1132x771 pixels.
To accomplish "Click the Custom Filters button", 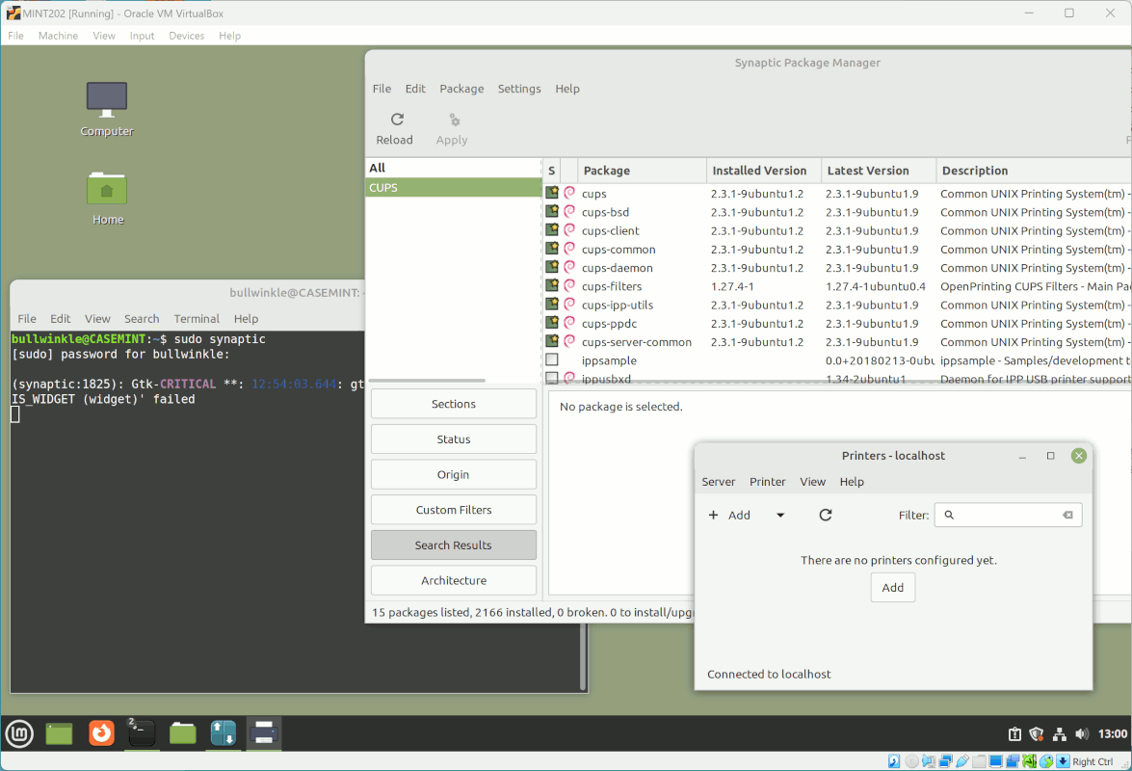I will (x=454, y=510).
